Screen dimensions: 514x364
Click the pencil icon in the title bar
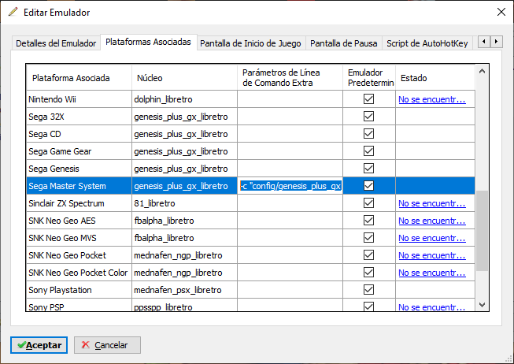coord(13,12)
